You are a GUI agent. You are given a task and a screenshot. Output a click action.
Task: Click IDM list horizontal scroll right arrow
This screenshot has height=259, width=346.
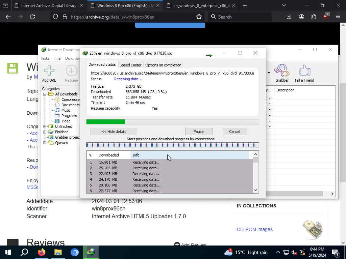click(x=332, y=194)
